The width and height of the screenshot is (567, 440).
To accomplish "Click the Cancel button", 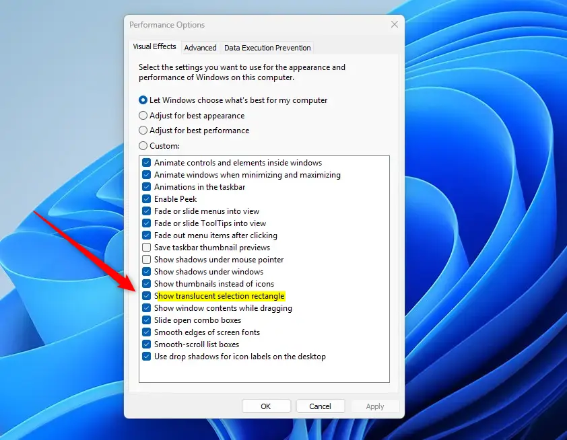I will point(321,406).
